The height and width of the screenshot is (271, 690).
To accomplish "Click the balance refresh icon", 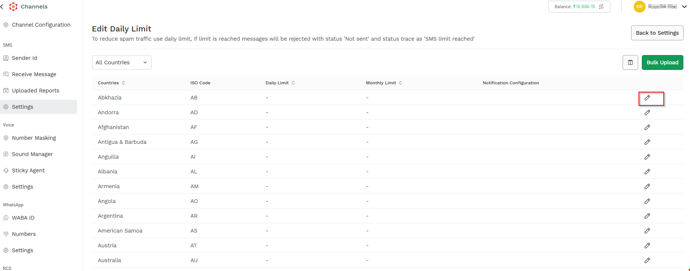I will click(x=601, y=7).
